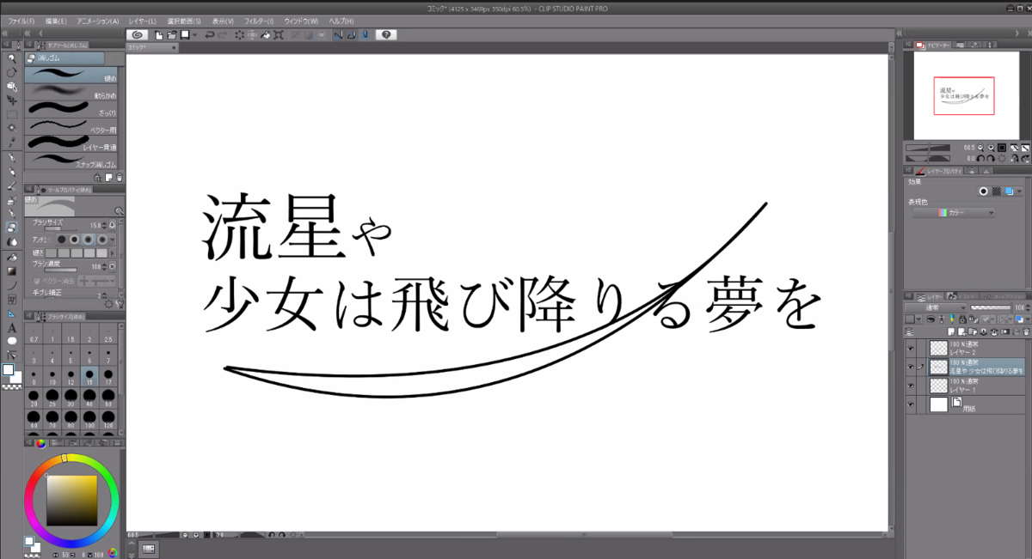
Task: Open the 表現色 カラー dropdown
Action: tap(954, 212)
